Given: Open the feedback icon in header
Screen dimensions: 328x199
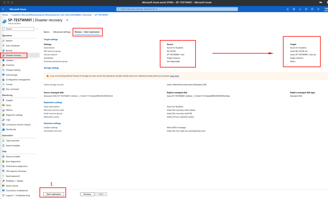Looking at the screenshot, I should 318,9.
